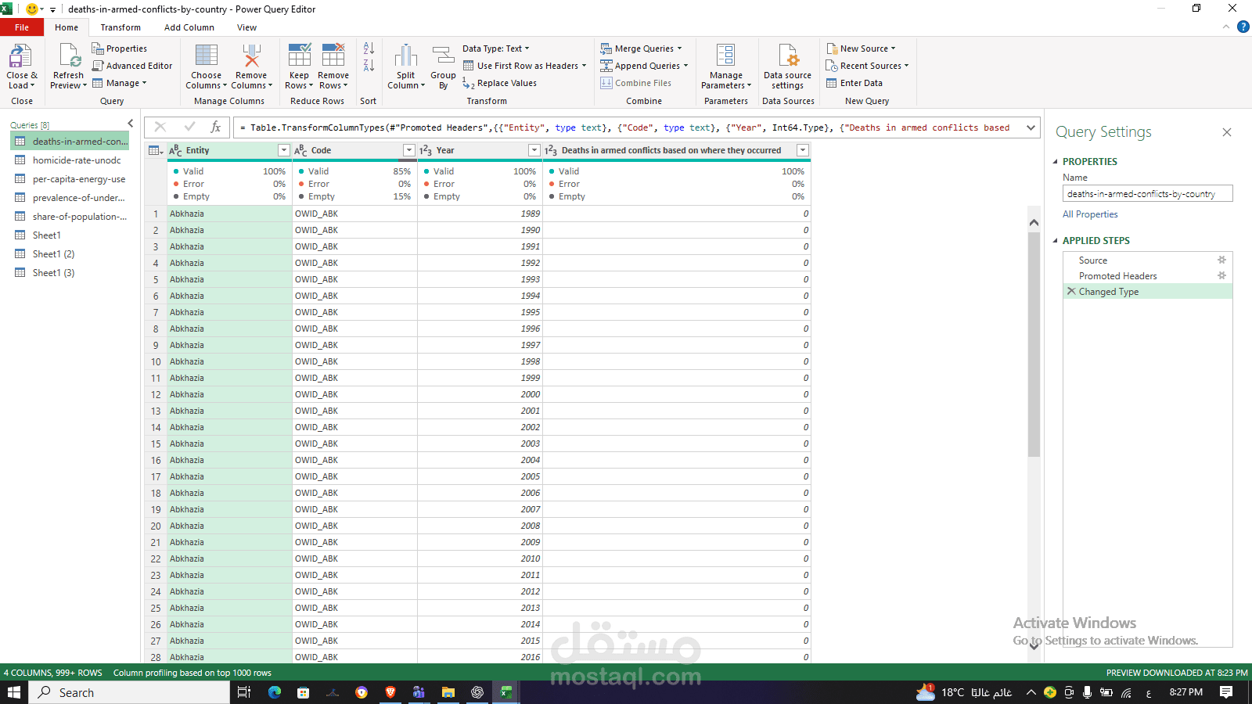Open the Help question mark icon
The image size is (1252, 704).
coord(1243,27)
